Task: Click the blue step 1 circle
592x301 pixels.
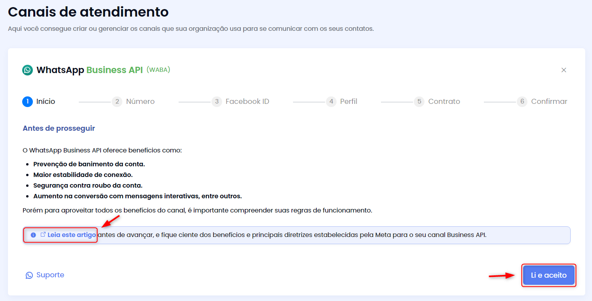Action: coord(27,102)
